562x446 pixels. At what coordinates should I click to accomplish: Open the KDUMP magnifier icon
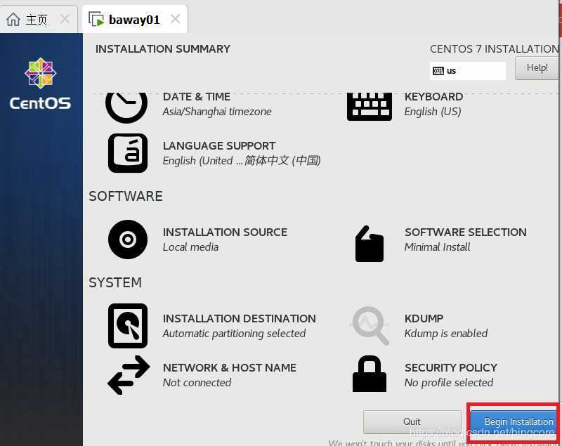(371, 326)
